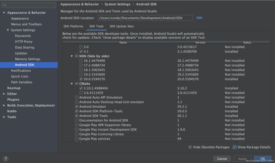
Task: Sort table by the Version column header
Action: pos(200,43)
